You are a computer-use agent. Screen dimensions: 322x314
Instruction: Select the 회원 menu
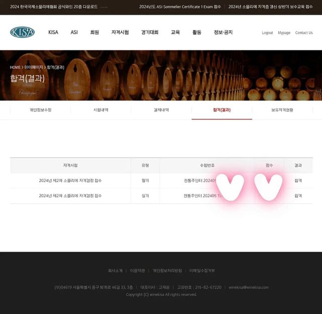point(95,32)
